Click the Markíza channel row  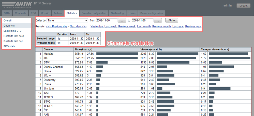143,54
